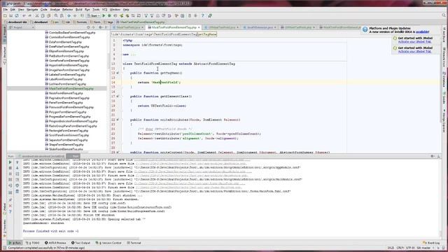
Task: Toggle Scroll from Source icon in Project panel
Action: point(88,27)
